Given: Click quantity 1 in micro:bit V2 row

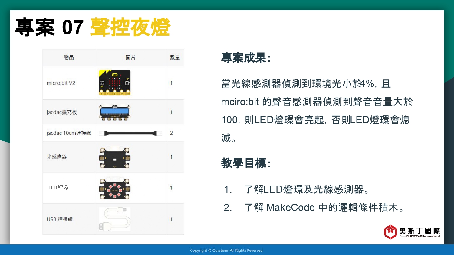Looking at the screenshot, I should coord(171,83).
